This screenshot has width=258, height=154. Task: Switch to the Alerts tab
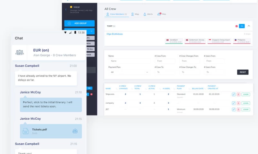coord(148,14)
